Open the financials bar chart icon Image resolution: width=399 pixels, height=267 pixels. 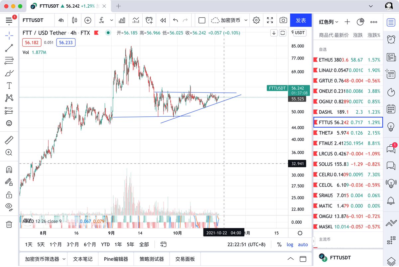coord(122,20)
